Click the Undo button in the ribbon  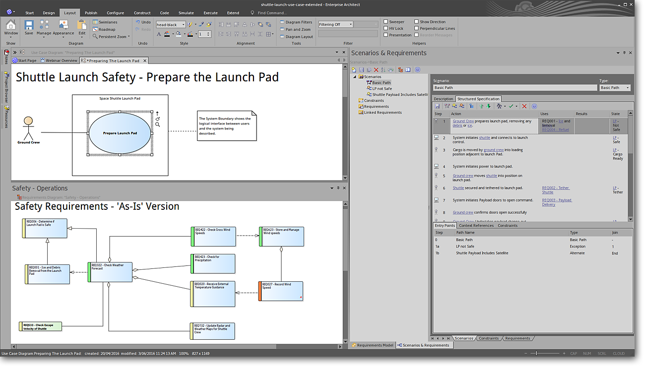point(143,22)
